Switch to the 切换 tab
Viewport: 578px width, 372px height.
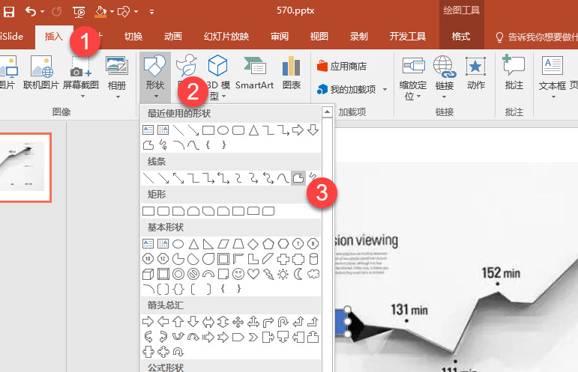click(133, 37)
